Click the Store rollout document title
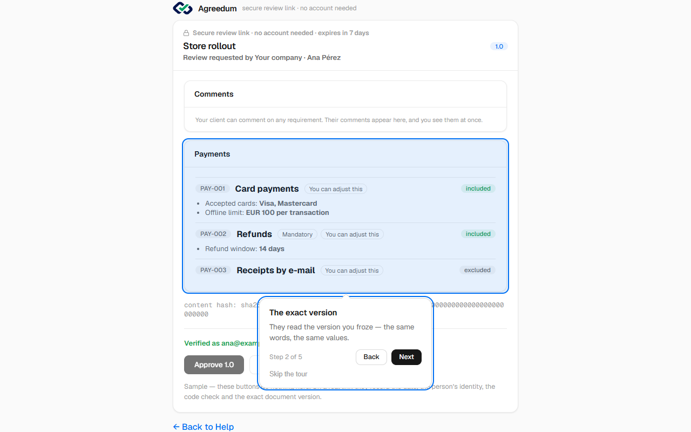The height and width of the screenshot is (432, 691). tap(209, 46)
